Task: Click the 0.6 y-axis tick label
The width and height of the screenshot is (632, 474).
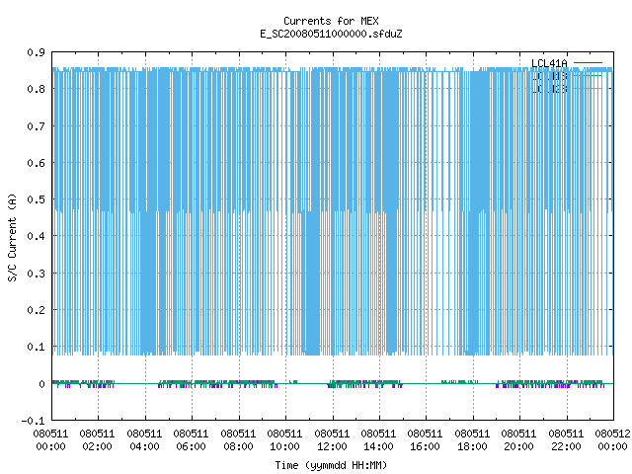Action: (x=36, y=163)
